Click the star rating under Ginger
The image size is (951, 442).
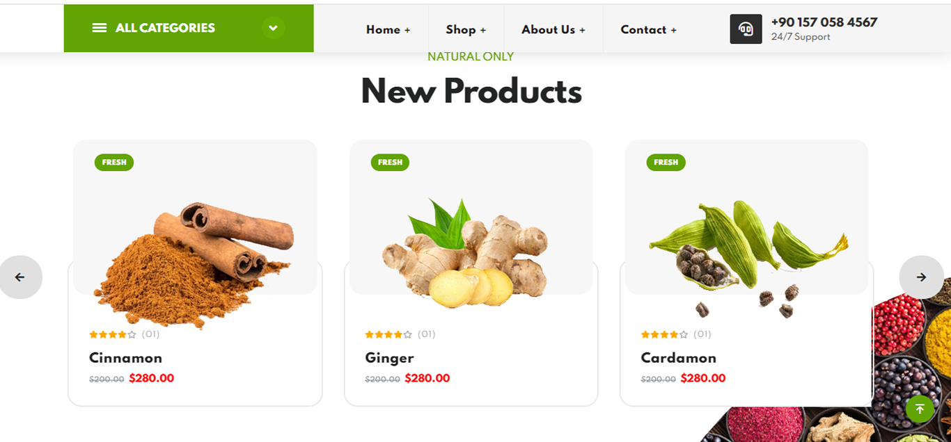(x=388, y=334)
